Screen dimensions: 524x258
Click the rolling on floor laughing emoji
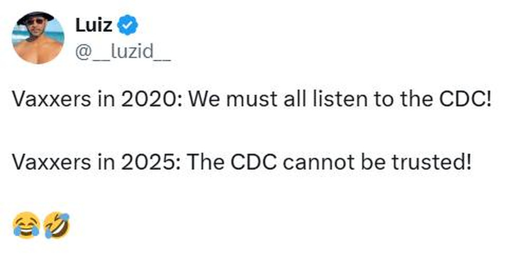point(57,225)
